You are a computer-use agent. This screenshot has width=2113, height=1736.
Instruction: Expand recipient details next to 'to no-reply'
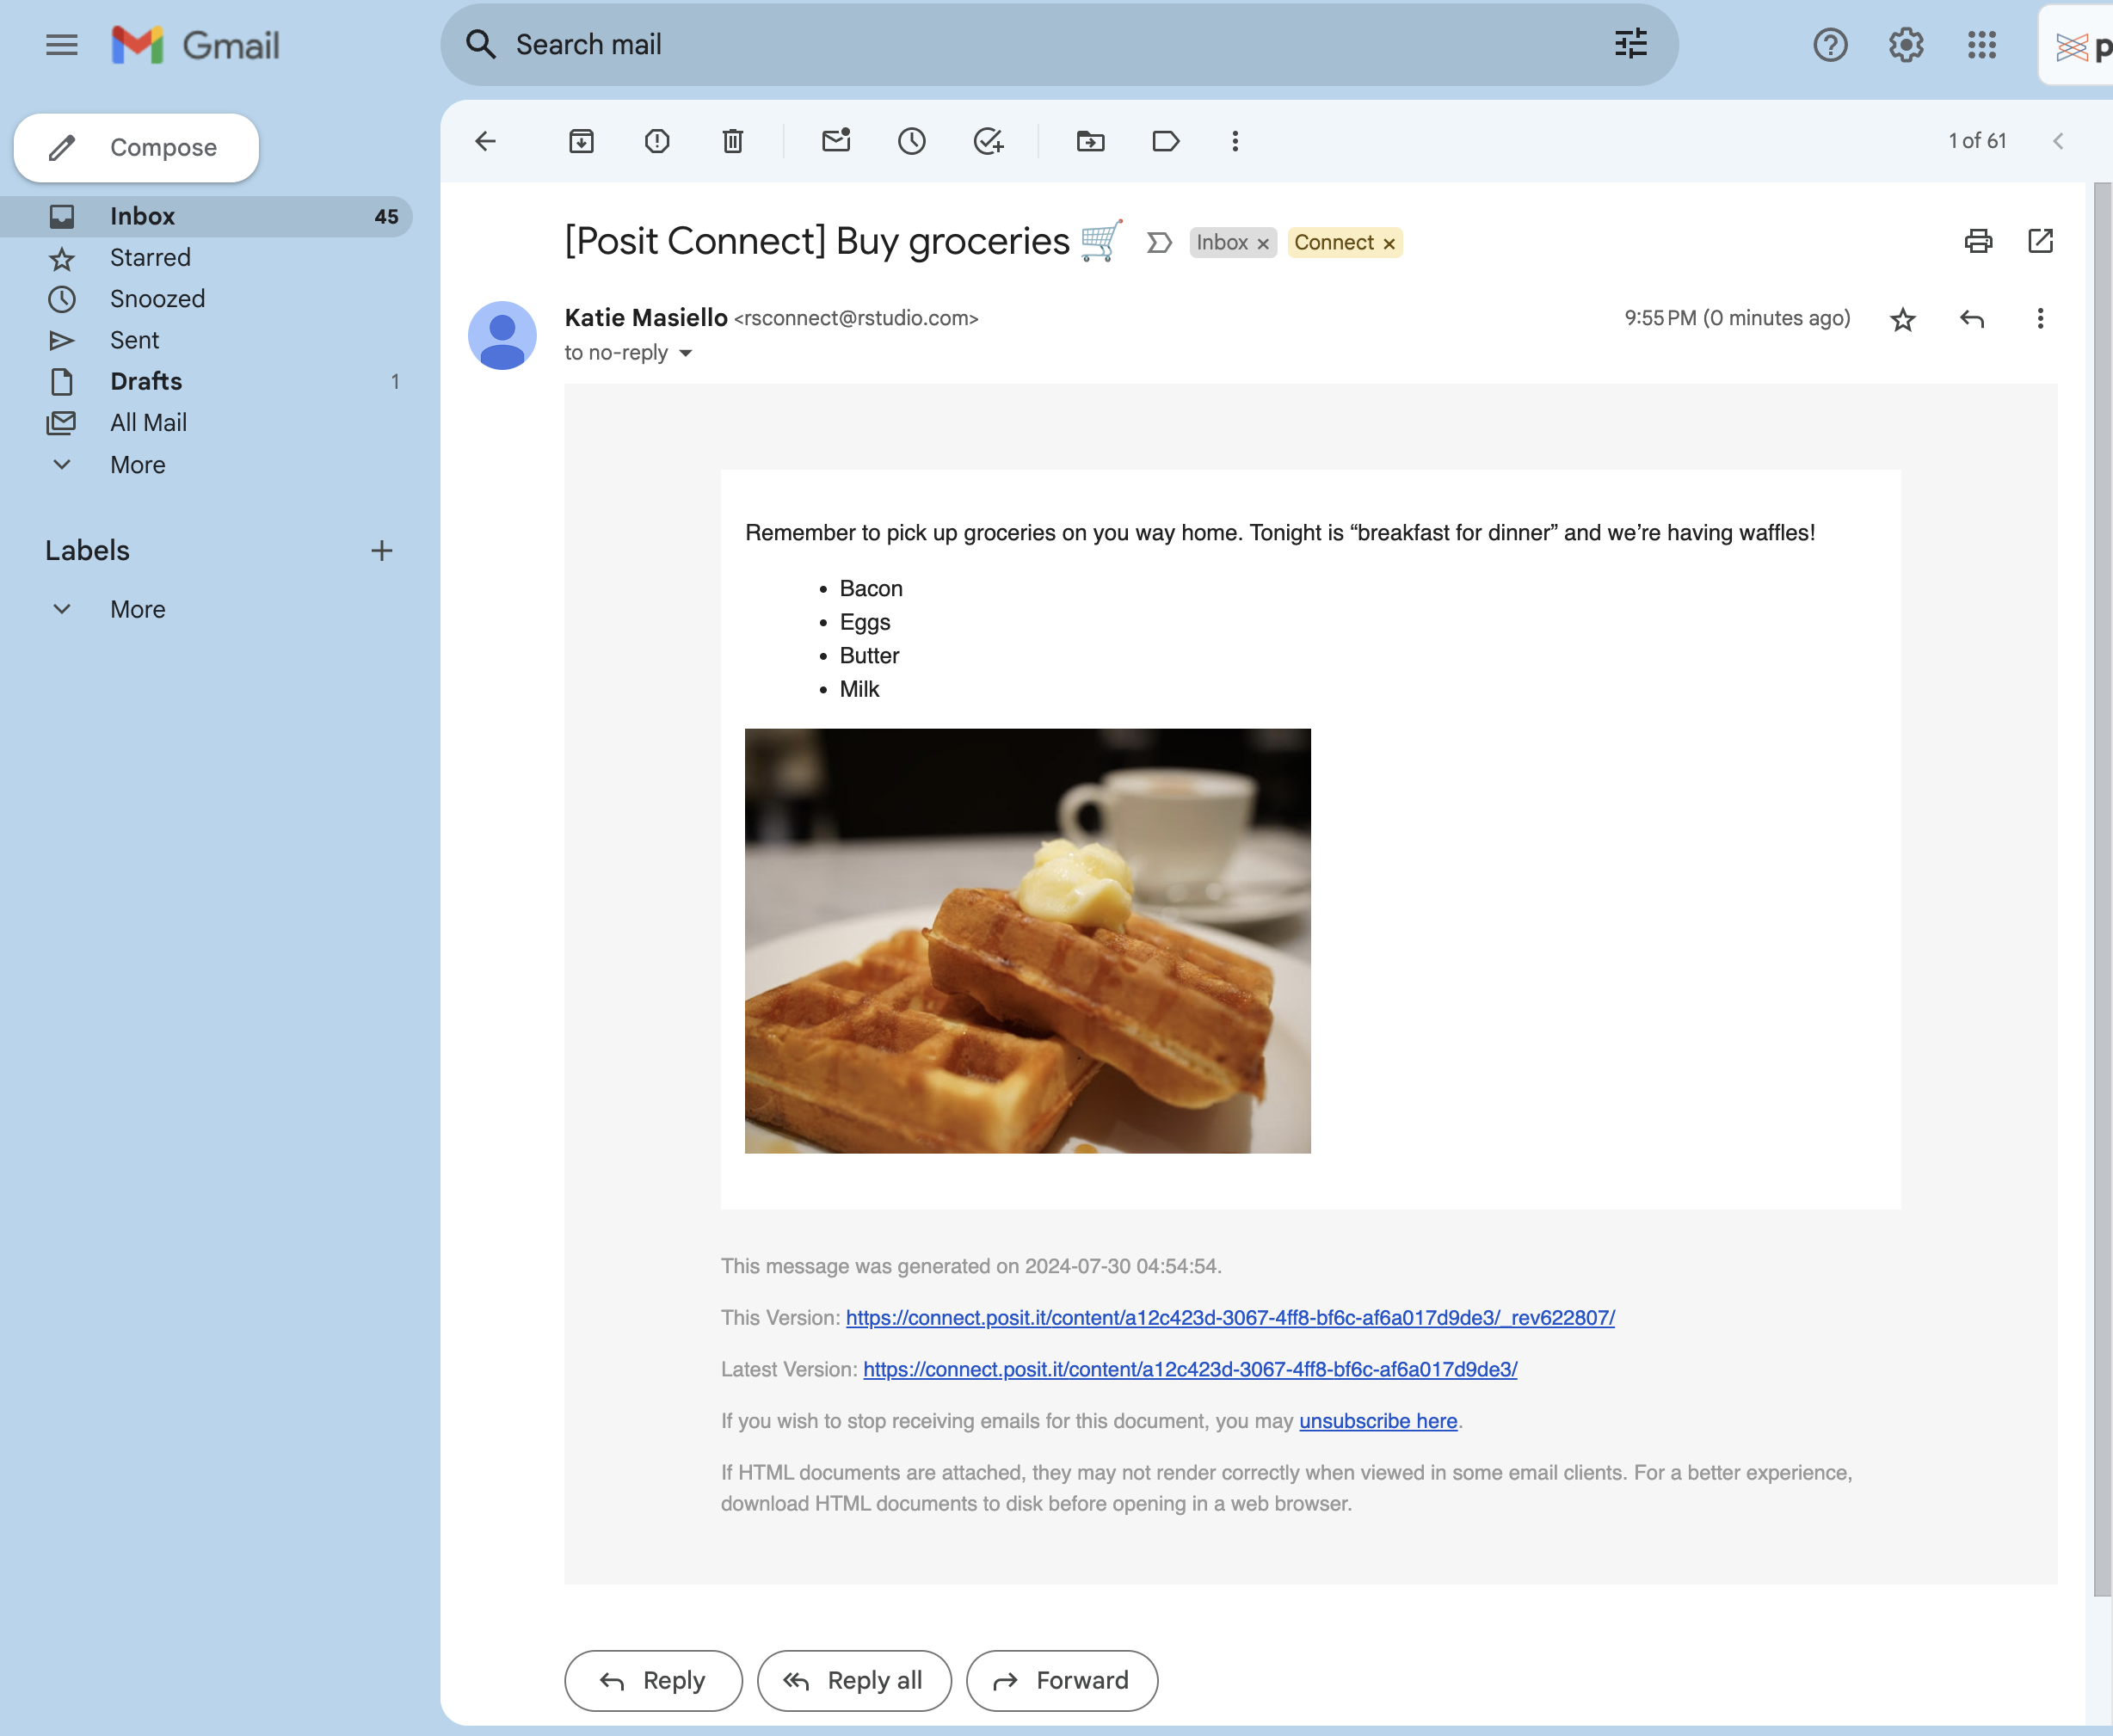click(x=686, y=353)
